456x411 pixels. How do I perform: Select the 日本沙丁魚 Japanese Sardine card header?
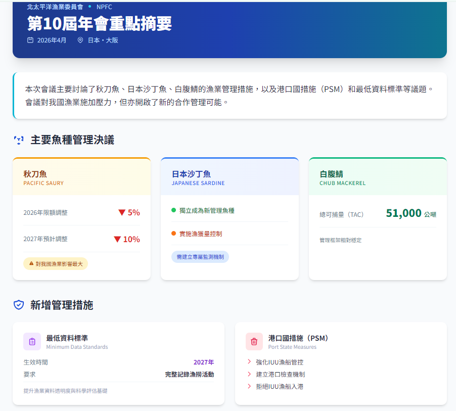(x=230, y=177)
